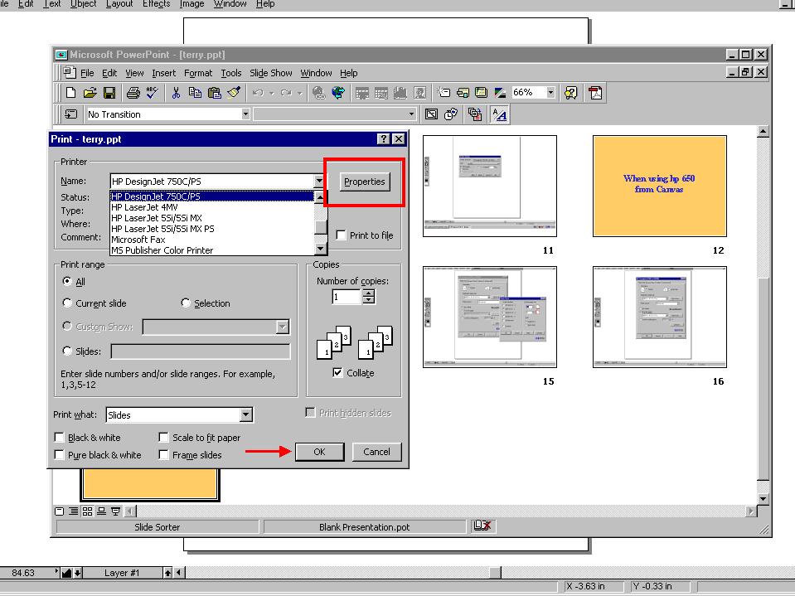Create a new presentation with the New icon
Screen dimensions: 795x596
coord(71,93)
